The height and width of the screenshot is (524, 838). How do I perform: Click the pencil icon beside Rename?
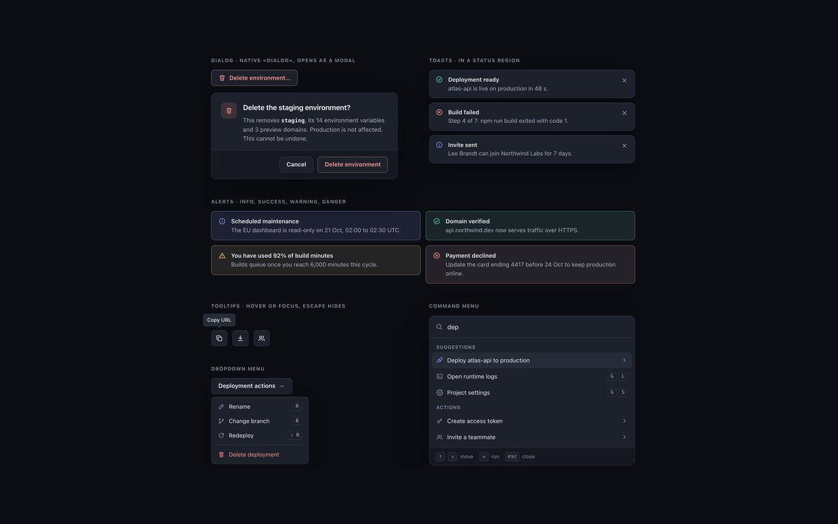click(221, 407)
